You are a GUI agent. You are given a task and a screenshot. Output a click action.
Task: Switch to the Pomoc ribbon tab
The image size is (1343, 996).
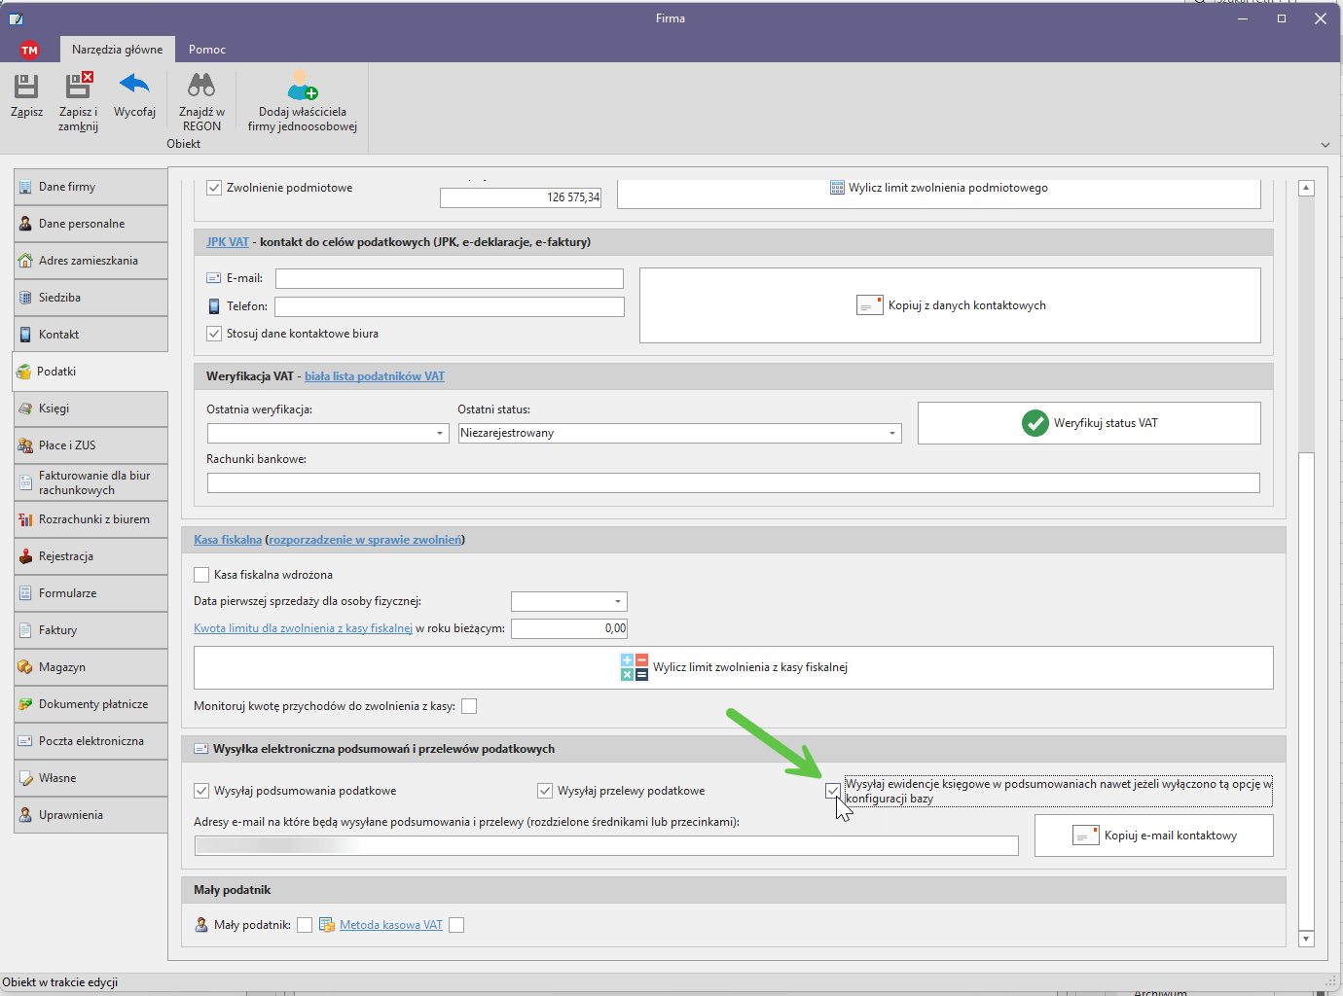click(207, 50)
